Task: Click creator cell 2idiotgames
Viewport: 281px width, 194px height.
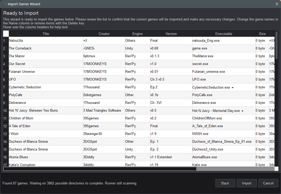Action: coord(104,95)
